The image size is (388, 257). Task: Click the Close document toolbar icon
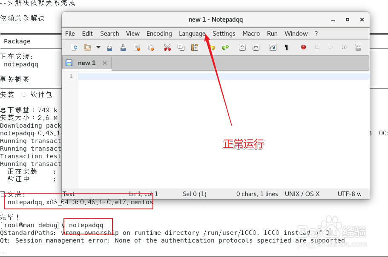(137, 47)
